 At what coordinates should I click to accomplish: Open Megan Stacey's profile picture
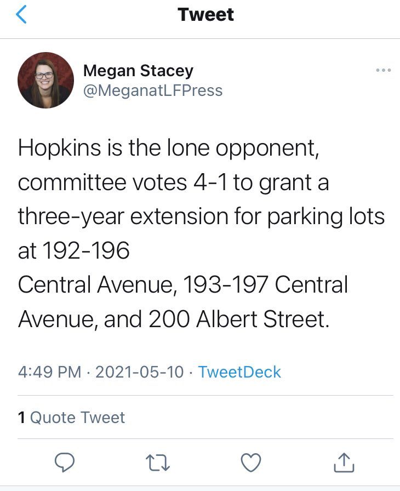click(46, 80)
